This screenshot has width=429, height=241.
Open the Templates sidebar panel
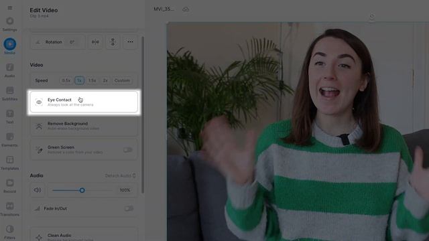tap(10, 163)
